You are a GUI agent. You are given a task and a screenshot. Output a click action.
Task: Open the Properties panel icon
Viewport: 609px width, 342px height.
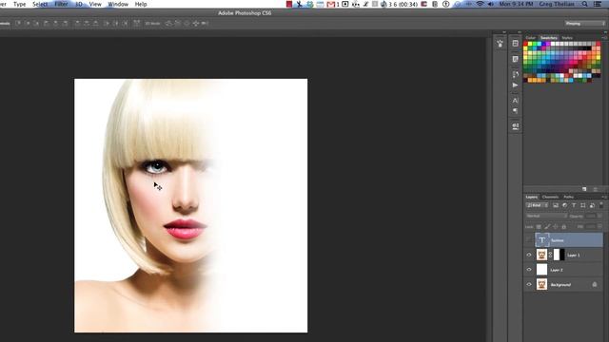515,59
